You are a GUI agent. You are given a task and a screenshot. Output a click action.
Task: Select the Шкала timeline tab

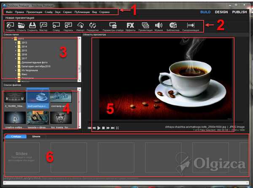(36, 136)
